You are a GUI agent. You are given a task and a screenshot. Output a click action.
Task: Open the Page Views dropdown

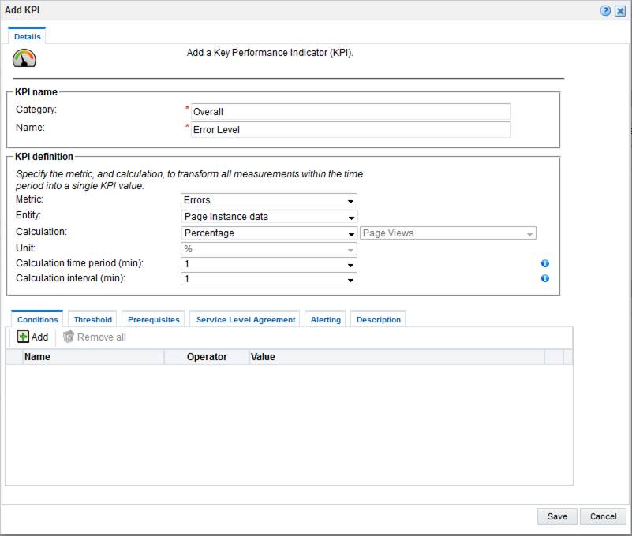(x=448, y=233)
